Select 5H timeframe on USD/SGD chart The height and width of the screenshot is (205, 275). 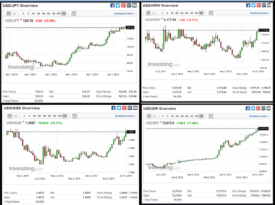(49, 116)
